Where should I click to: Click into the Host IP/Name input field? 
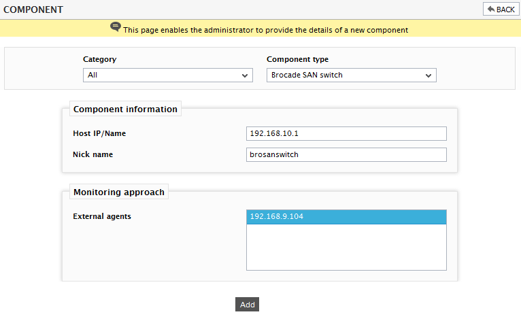tap(346, 133)
